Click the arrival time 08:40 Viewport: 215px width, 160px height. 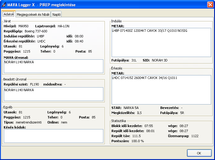[x=79, y=41]
